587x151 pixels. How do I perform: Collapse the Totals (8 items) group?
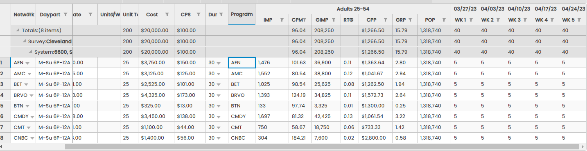tap(18, 31)
